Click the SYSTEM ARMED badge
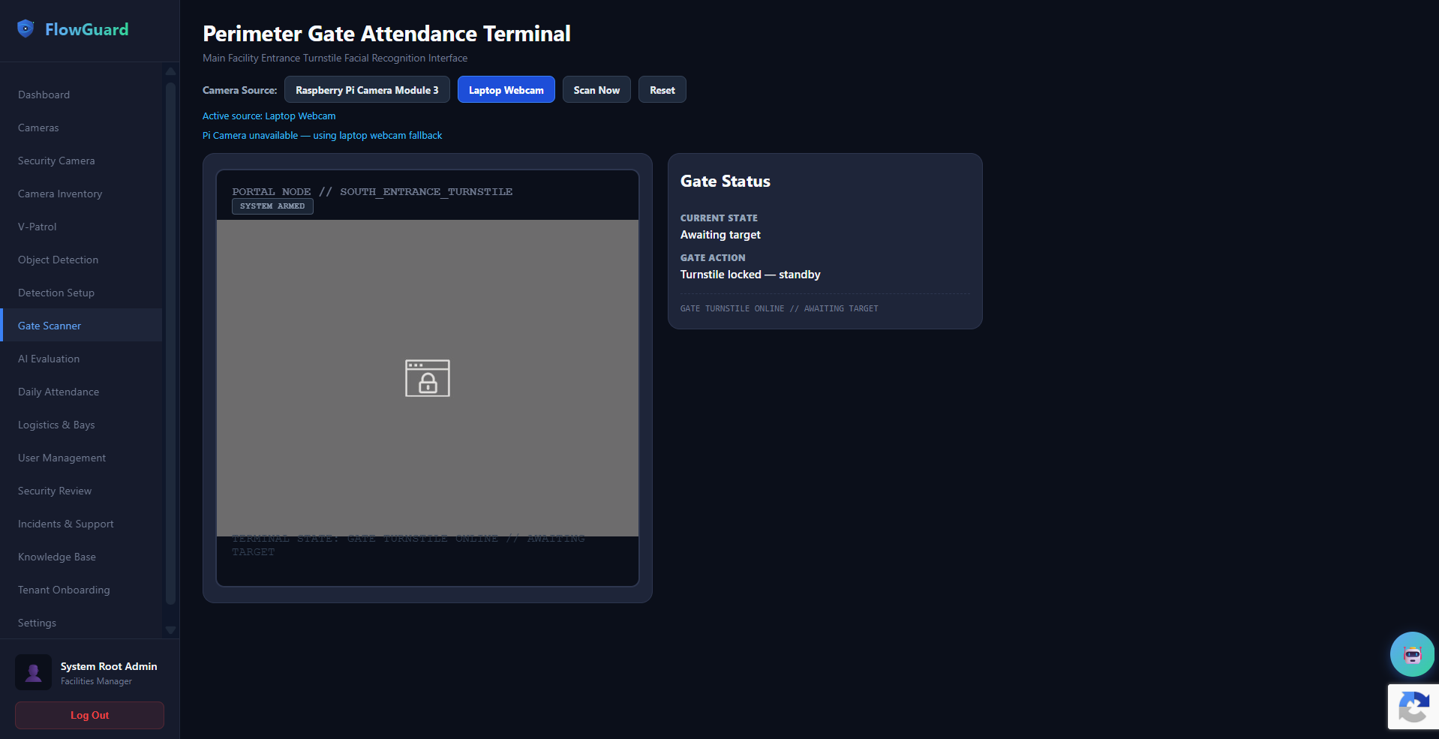The height and width of the screenshot is (739, 1439). [x=272, y=206]
